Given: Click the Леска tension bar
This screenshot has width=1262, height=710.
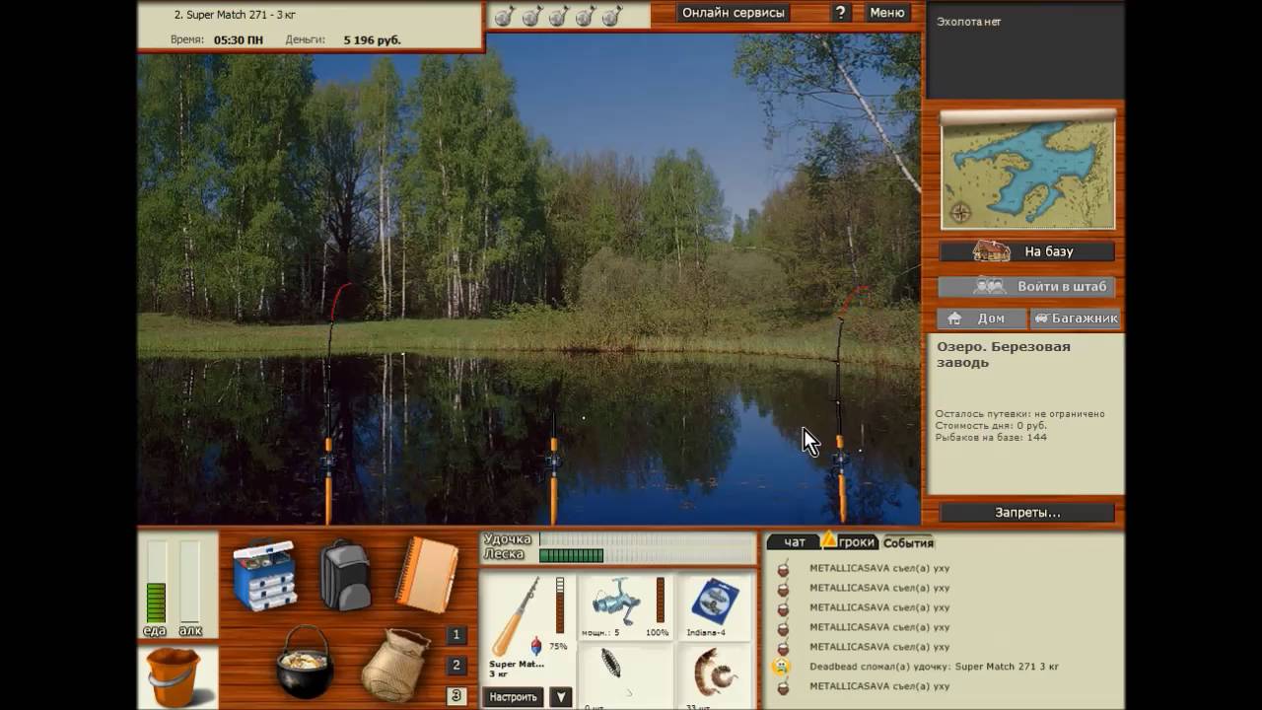Looking at the screenshot, I should pyautogui.click(x=647, y=555).
